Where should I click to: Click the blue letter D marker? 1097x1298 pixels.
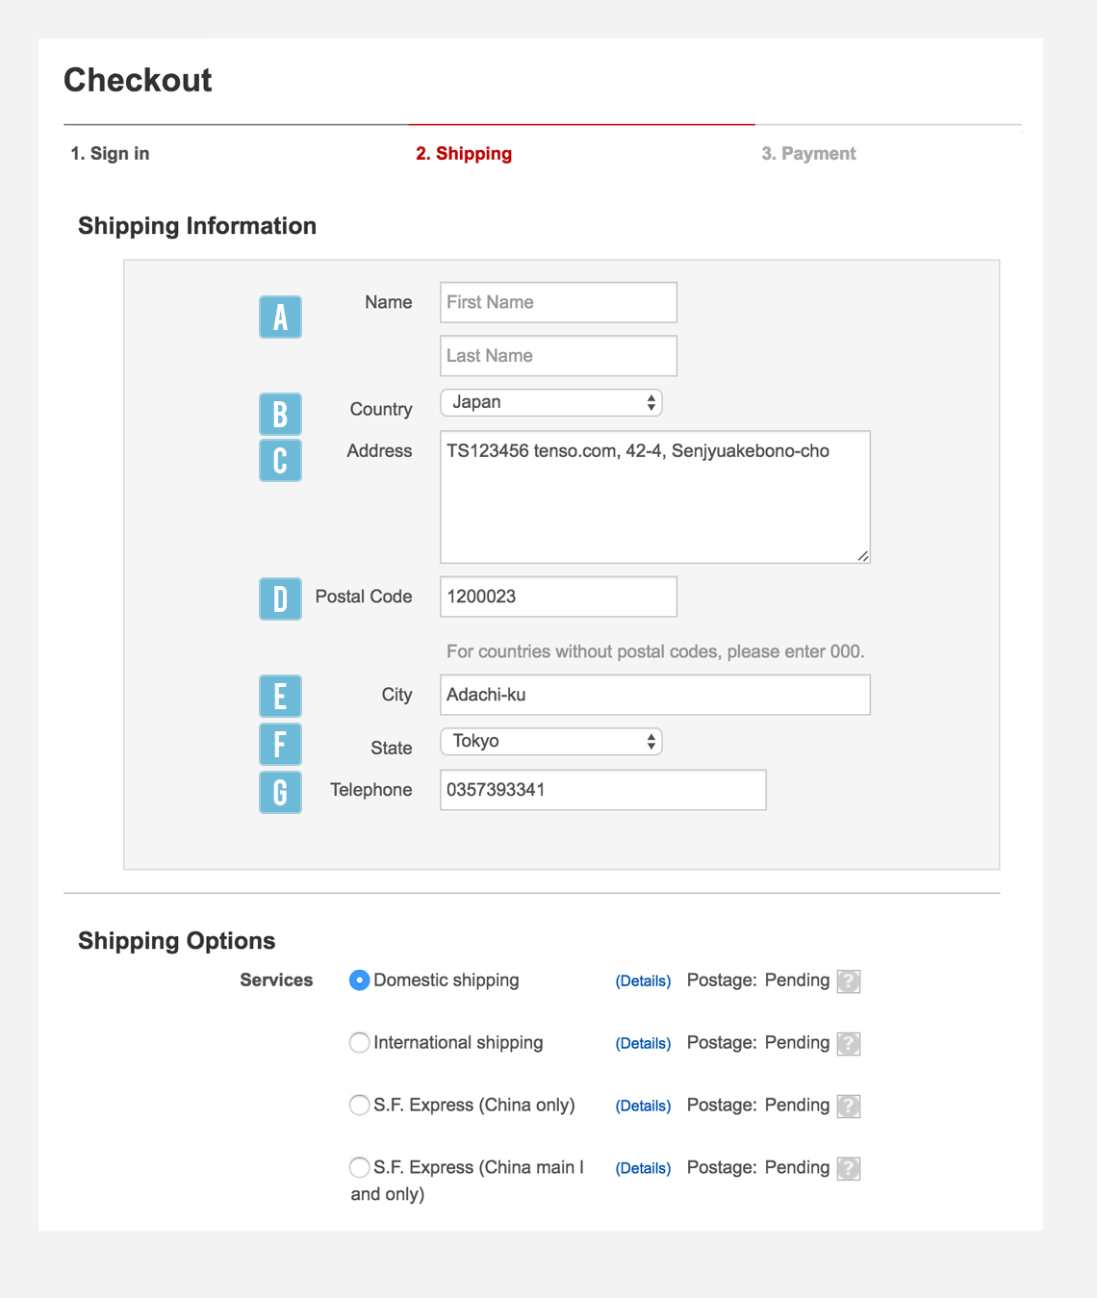[x=280, y=598]
